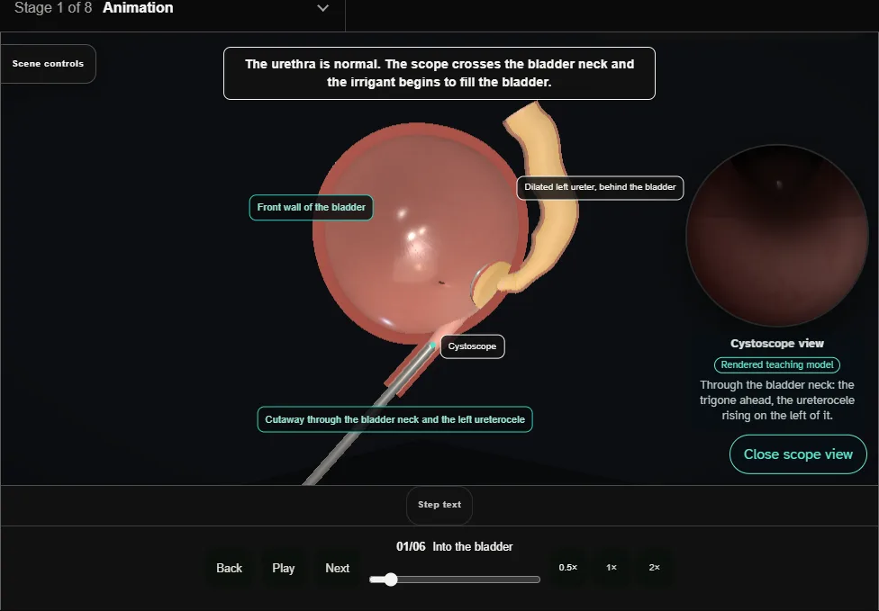Close scope view panel
Viewport: 879px width, 611px height.
pos(798,454)
